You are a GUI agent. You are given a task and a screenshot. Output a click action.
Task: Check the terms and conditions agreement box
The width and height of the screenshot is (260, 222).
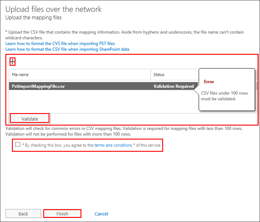tap(18, 144)
